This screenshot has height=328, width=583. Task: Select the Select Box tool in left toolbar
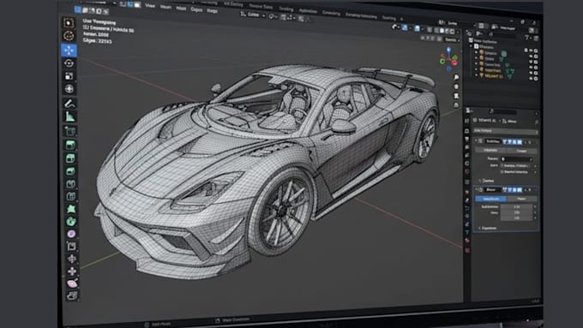[x=69, y=23]
